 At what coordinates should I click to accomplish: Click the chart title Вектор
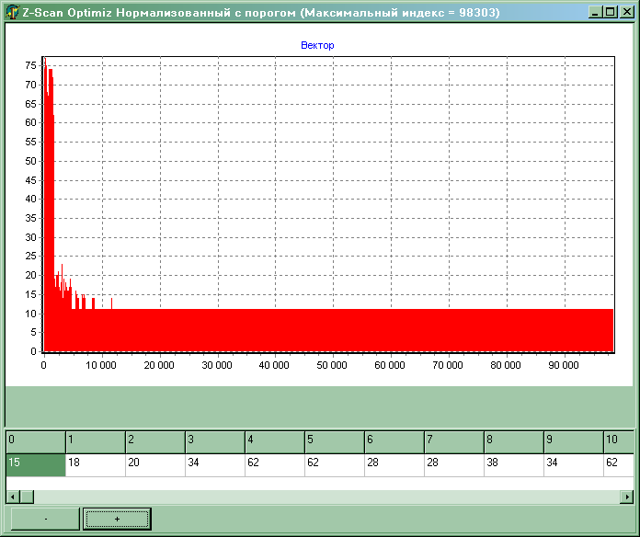click(317, 45)
